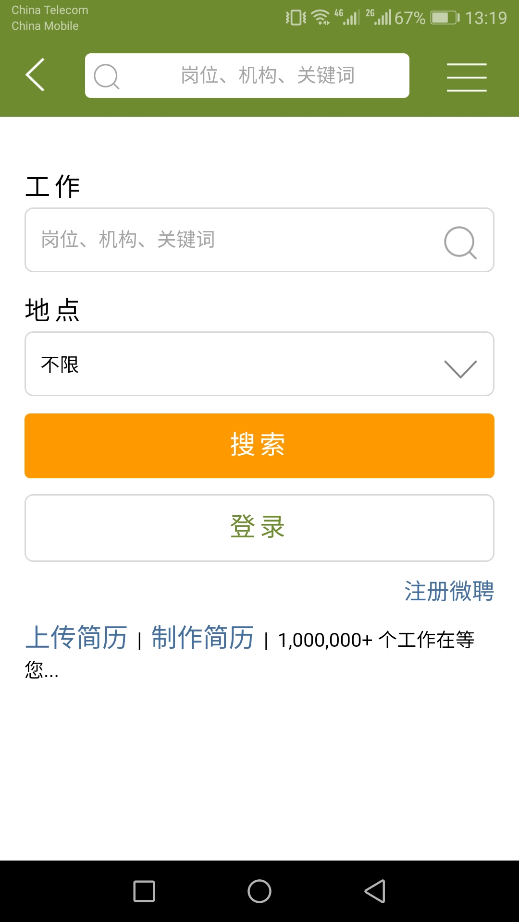Open the hamburger menu
This screenshot has width=519, height=922.
[x=466, y=77]
